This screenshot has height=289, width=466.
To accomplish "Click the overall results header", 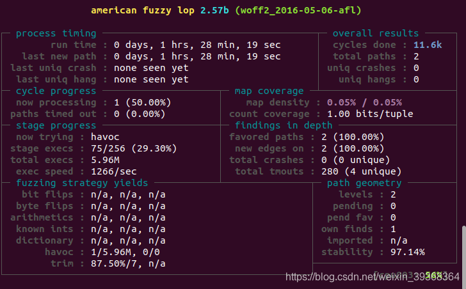I will click(376, 33).
